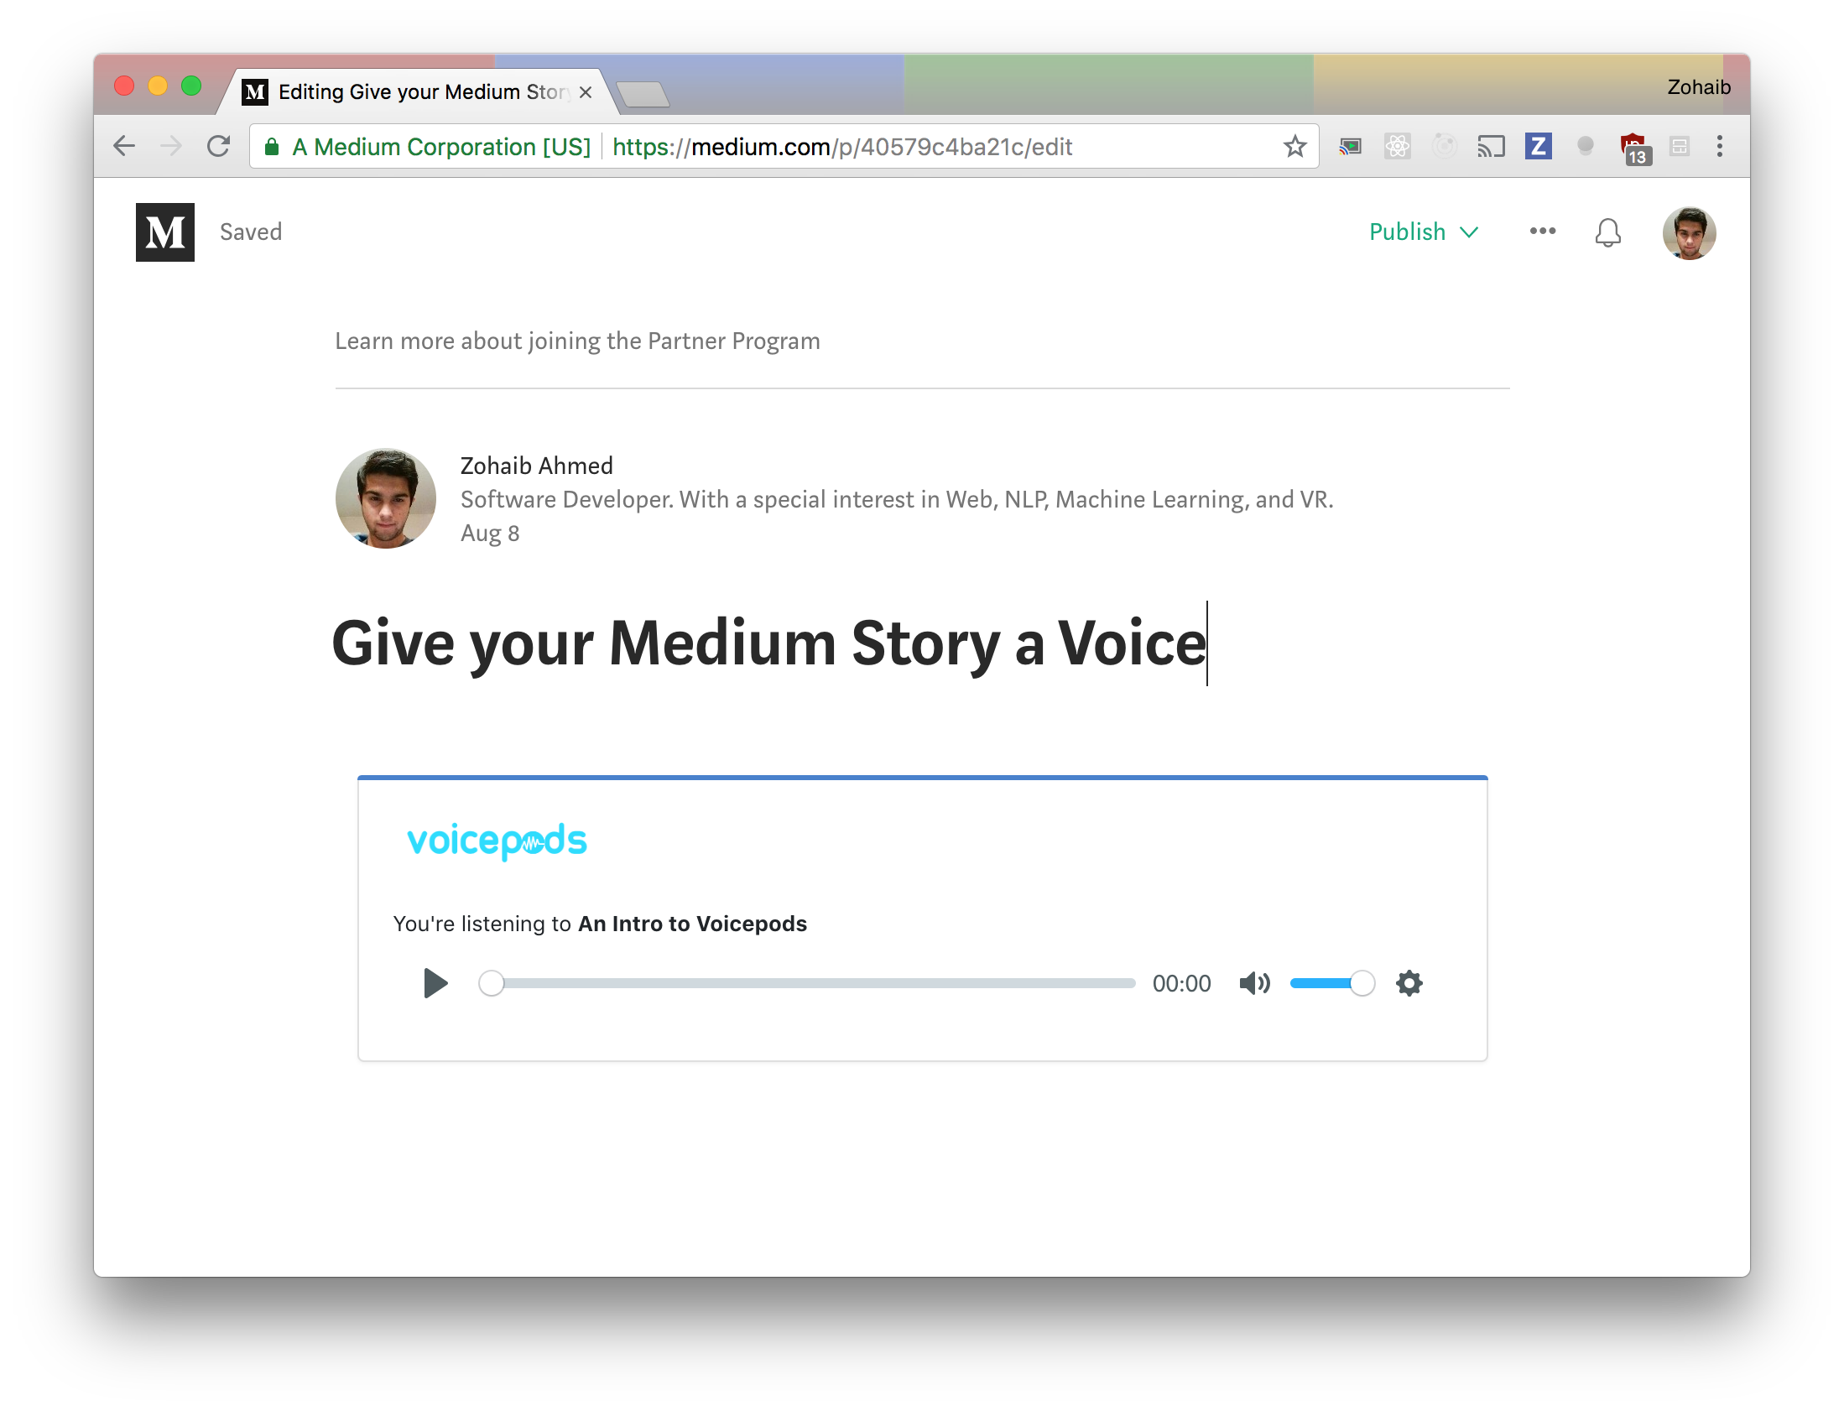Click the grey dot extension icon

[x=1585, y=146]
